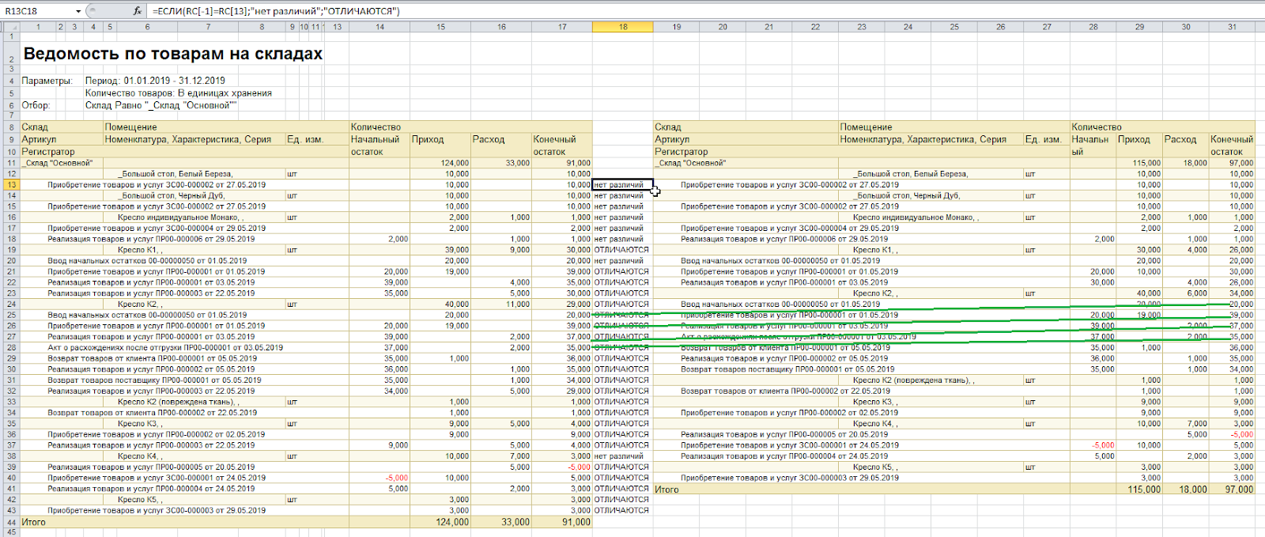Open the Name Box dropdown arrow
This screenshot has height=537, width=1265.
click(x=78, y=11)
